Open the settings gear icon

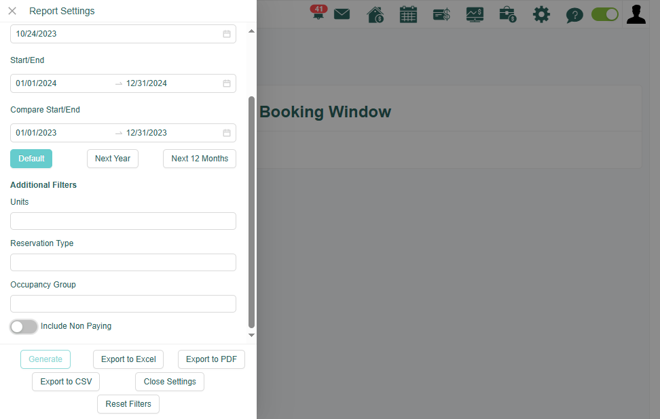541,15
